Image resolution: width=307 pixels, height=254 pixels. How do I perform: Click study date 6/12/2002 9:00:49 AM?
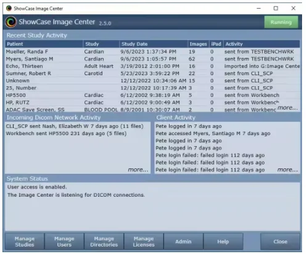pyautogui.click(x=150, y=102)
